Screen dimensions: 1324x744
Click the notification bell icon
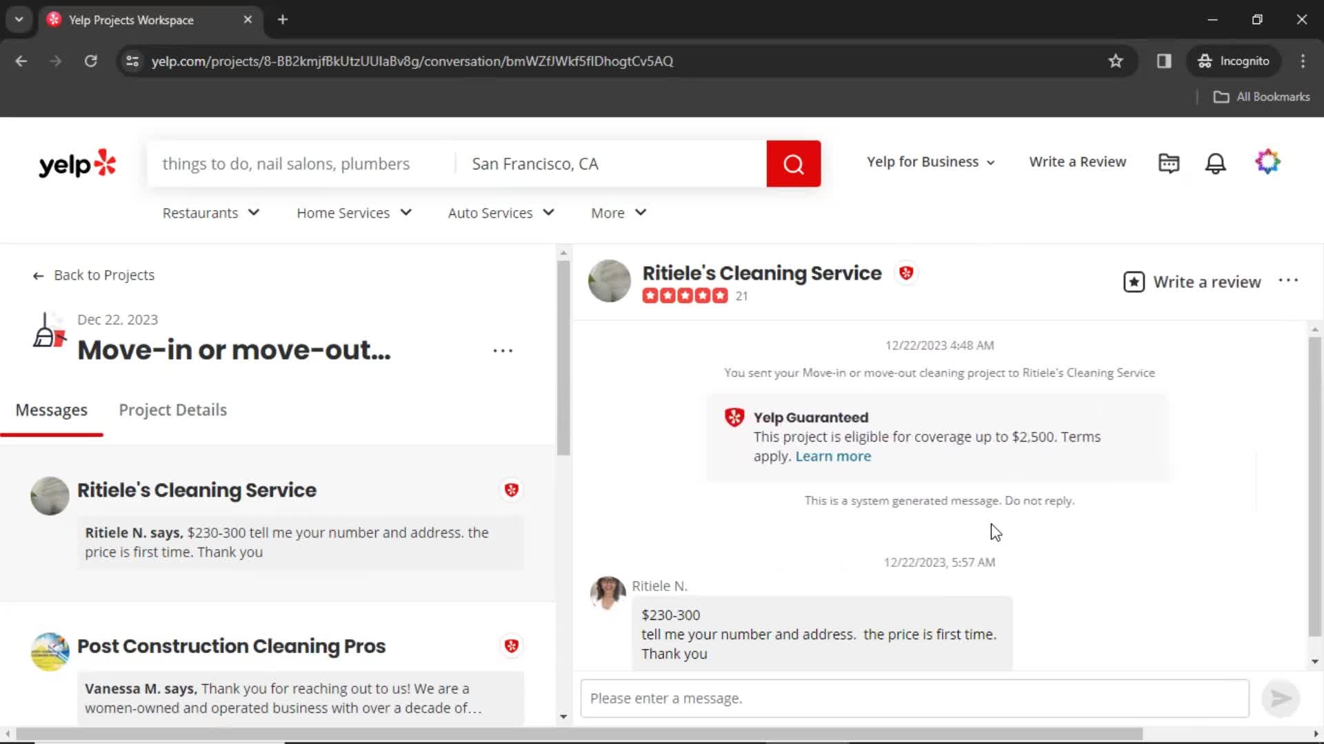pos(1216,163)
